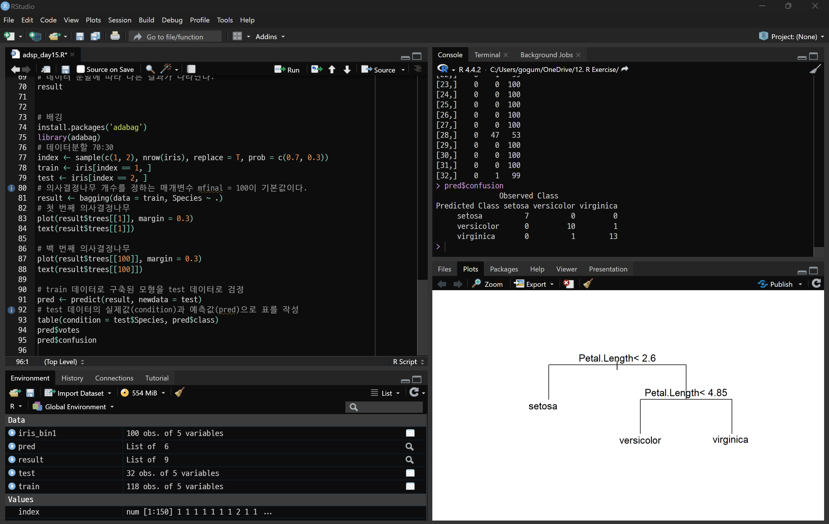Clear the console with the broom icon
The height and width of the screenshot is (524, 829).
tap(815, 69)
